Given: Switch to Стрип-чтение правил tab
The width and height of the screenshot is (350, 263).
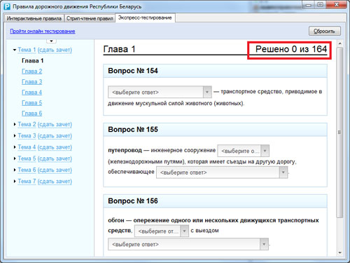Looking at the screenshot, I should [90, 18].
